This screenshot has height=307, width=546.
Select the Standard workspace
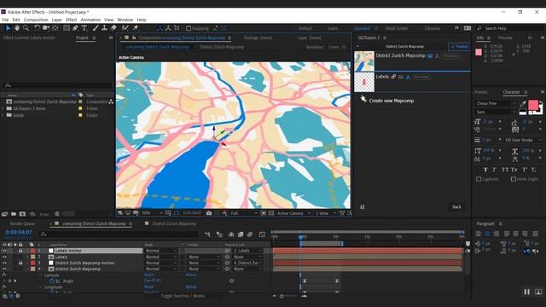(x=362, y=28)
